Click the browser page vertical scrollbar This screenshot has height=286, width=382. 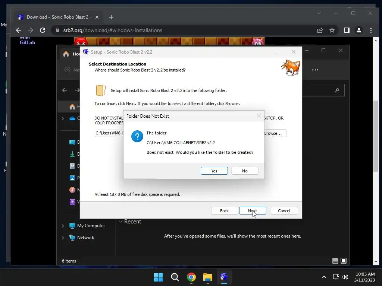pyautogui.click(x=376, y=136)
